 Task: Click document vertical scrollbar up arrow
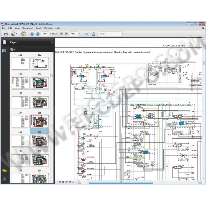pos(203,39)
